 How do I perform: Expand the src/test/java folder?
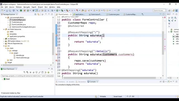(x=4, y=39)
